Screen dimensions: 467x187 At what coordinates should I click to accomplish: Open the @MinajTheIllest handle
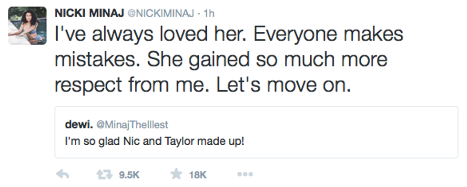point(132,125)
